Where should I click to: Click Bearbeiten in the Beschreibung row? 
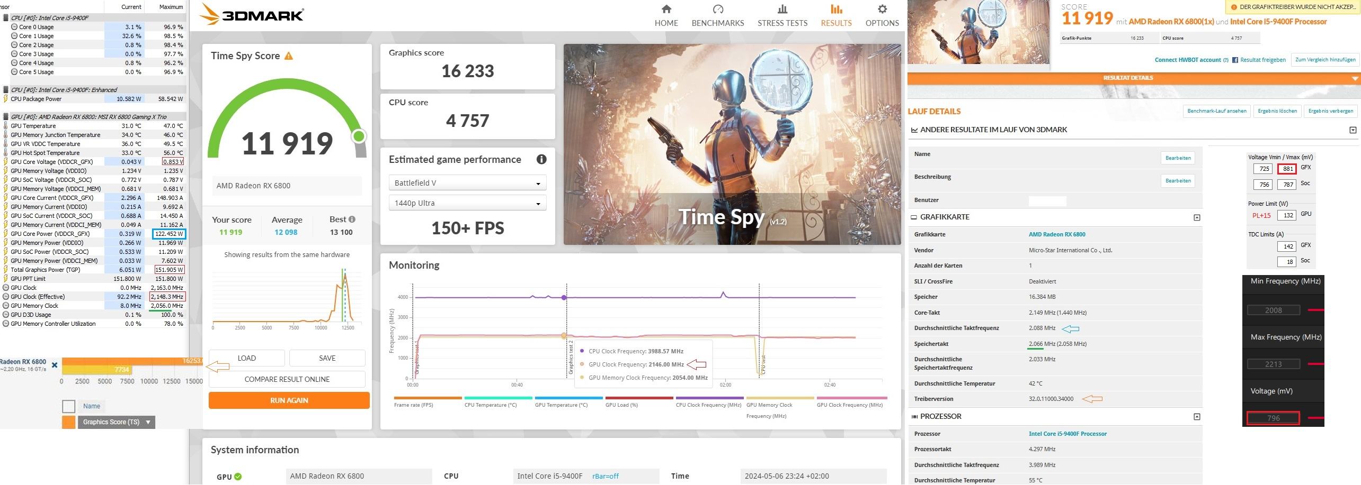pos(1178,181)
